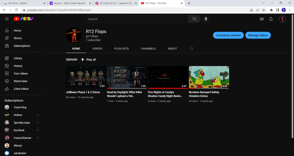Click the browser back arrow
The height and width of the screenshot is (156, 294).
4,10
